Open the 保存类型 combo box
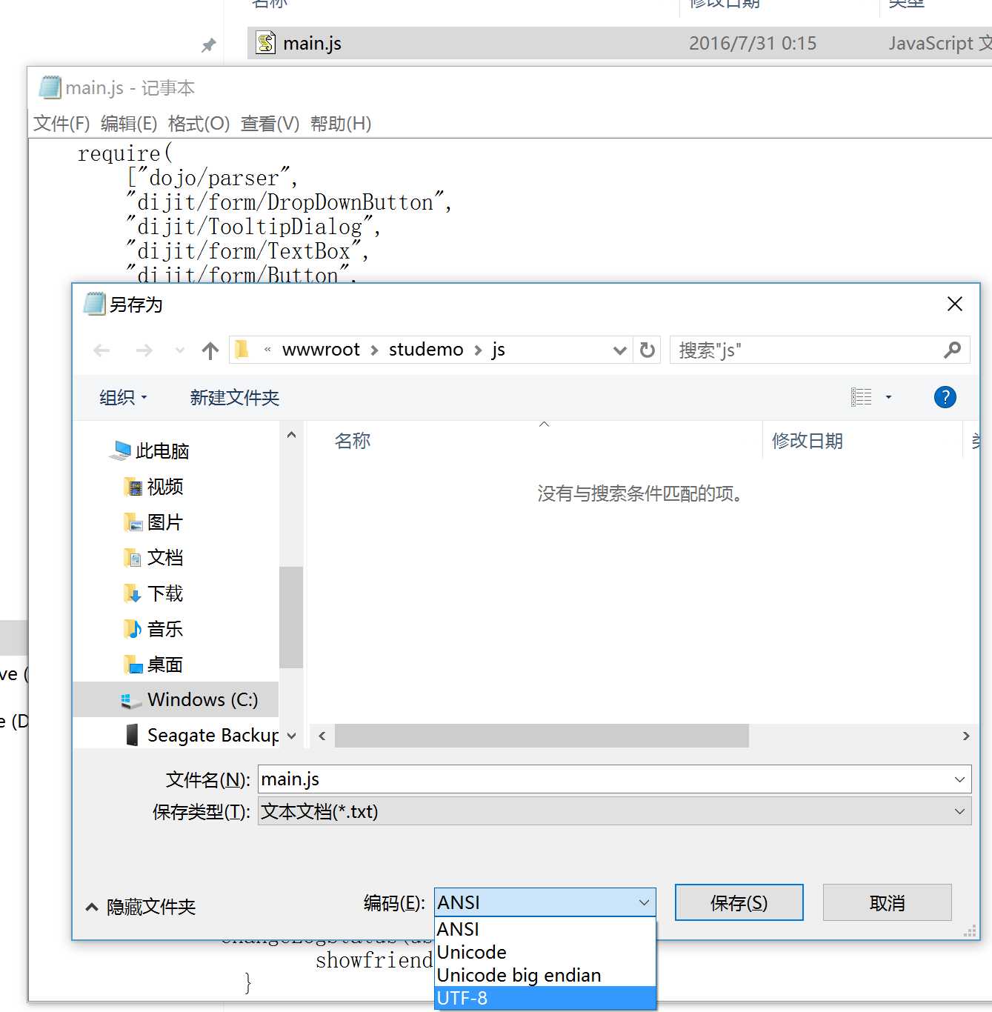This screenshot has width=992, height=1012. click(614, 811)
